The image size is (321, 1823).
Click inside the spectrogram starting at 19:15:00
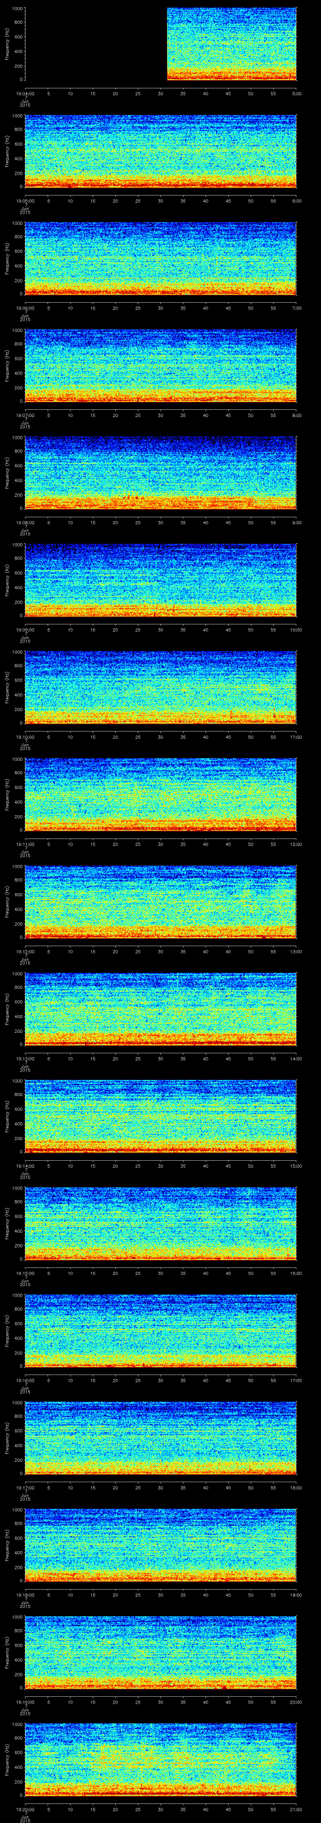161,1224
